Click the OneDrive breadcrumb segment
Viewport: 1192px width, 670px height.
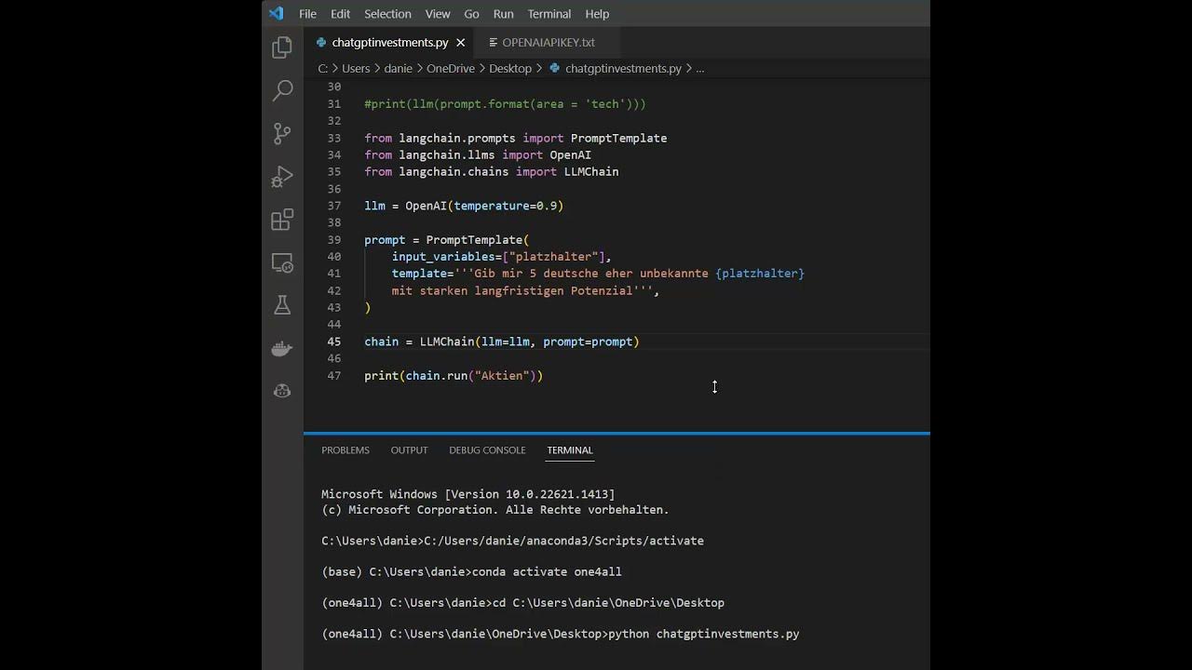click(x=451, y=69)
